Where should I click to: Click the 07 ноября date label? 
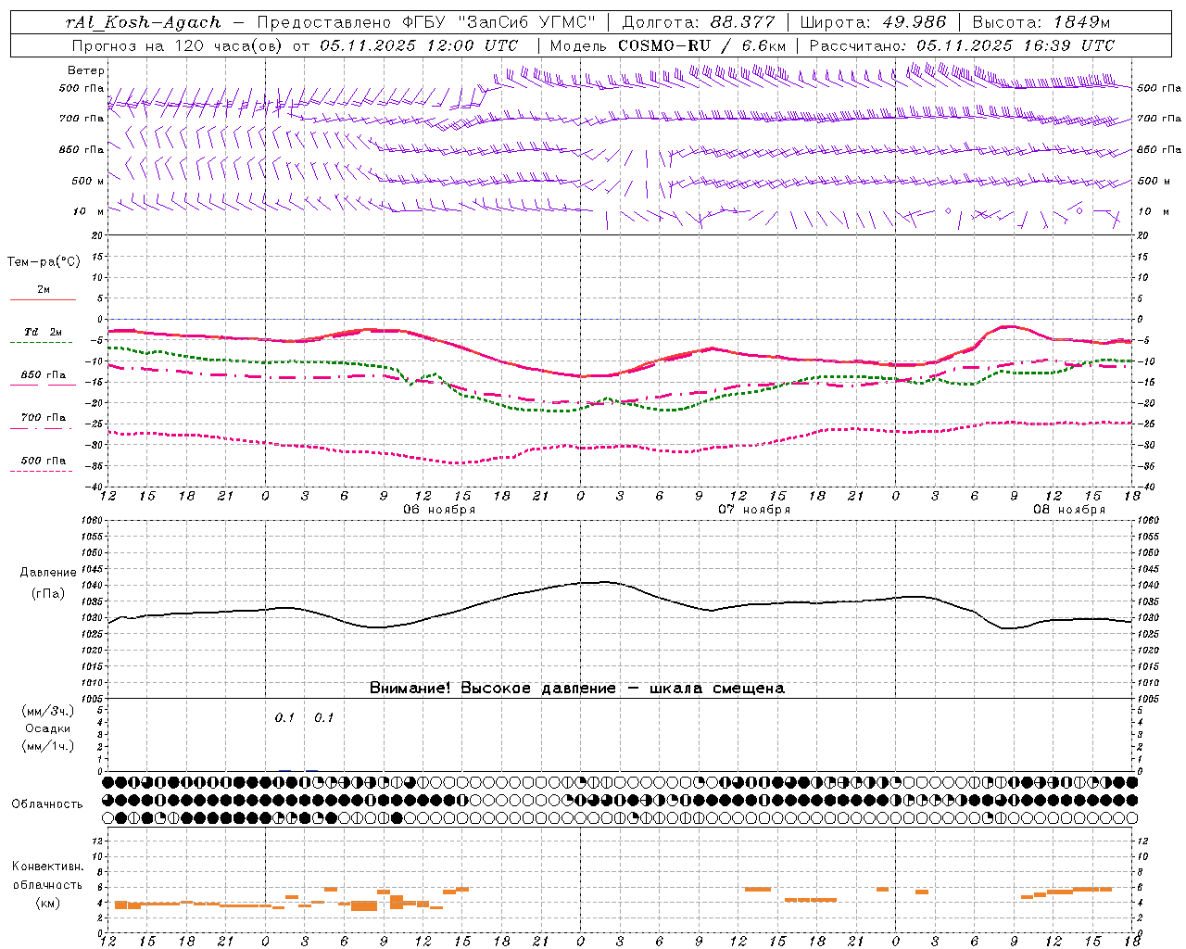click(754, 510)
